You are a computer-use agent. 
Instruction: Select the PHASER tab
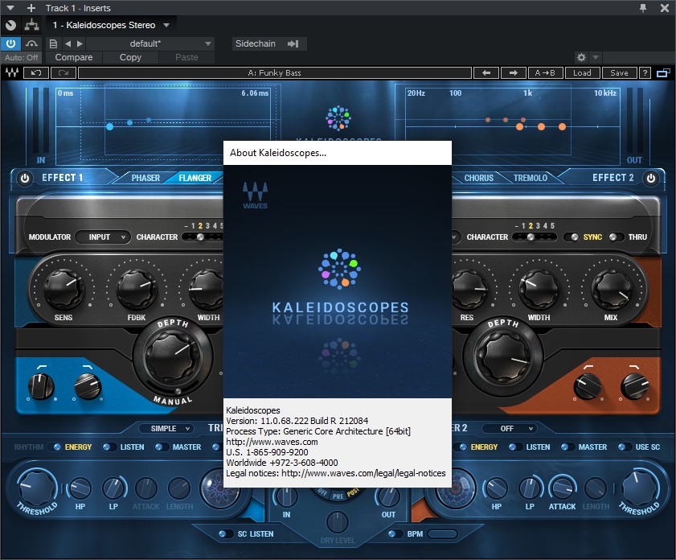coord(145,178)
